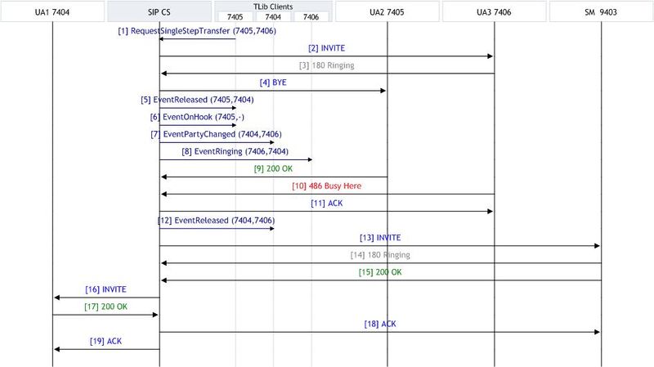Click the UA1 7404 participant header
Screen dimensions: 654x367
(x=52, y=11)
